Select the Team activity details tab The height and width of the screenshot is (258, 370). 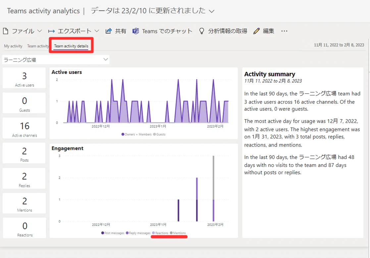[x=71, y=46]
